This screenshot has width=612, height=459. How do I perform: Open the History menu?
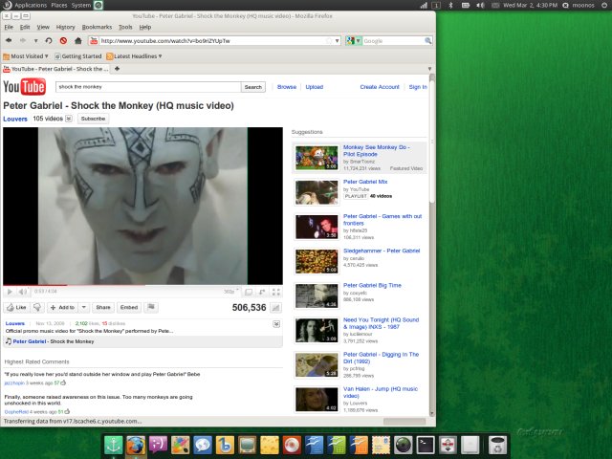[x=65, y=27]
